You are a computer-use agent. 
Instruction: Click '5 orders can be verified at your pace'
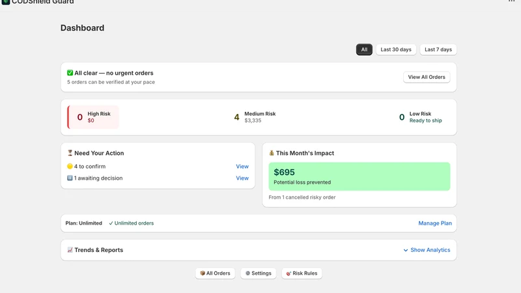coord(111,82)
